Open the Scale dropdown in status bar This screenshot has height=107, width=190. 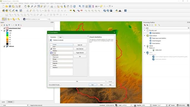point(131,105)
